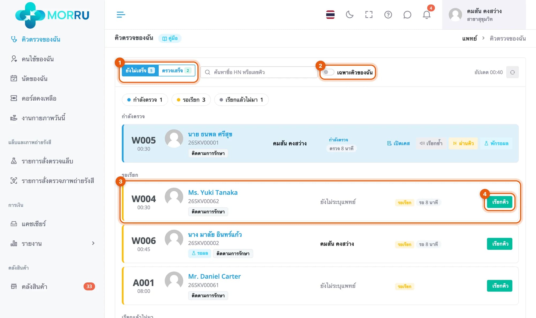
Task: Call queue W004 with เรียกคิว
Action: point(500,202)
